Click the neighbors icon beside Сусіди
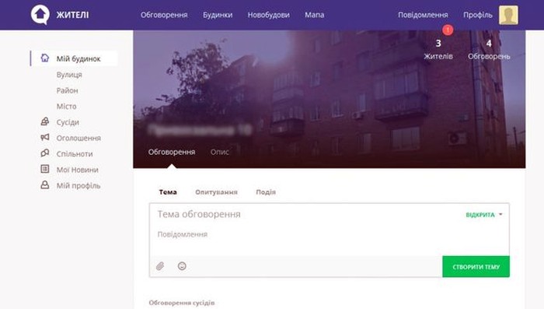Image resolution: width=544 pixels, height=309 pixels. coord(45,121)
